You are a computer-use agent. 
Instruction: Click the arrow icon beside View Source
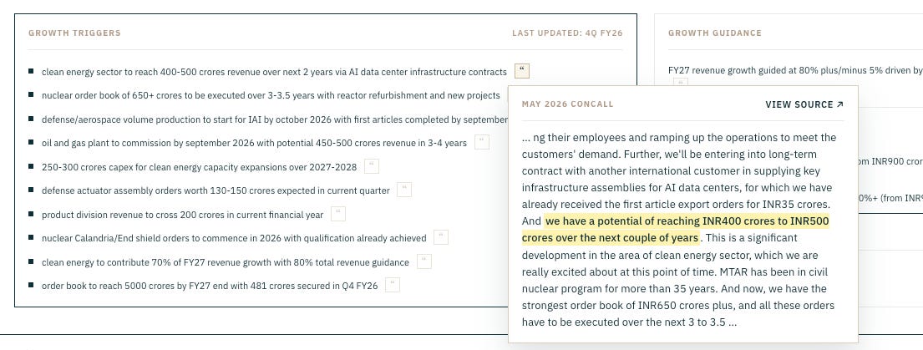(839, 104)
